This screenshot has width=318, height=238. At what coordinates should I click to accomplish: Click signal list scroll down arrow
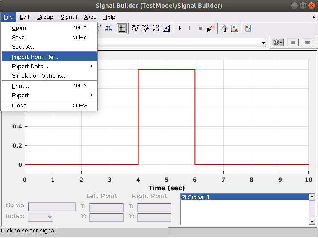312,221
